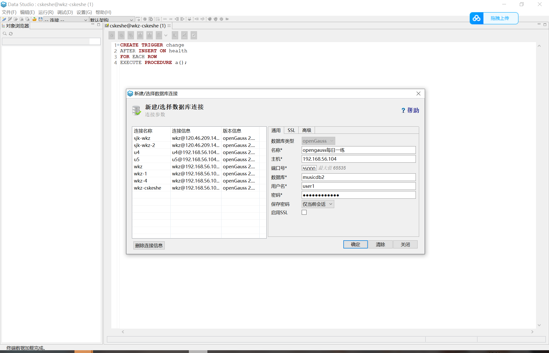
Task: Click the search magnifier in object browser
Action: tap(5, 33)
